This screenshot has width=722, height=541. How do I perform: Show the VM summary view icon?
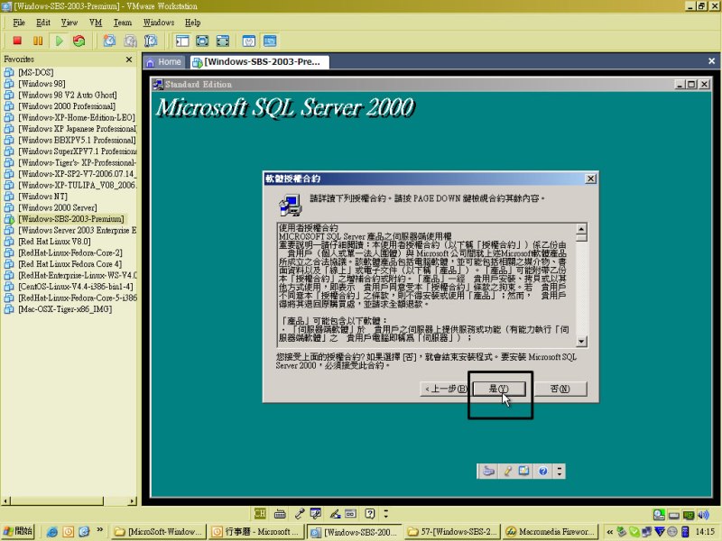pos(249,41)
